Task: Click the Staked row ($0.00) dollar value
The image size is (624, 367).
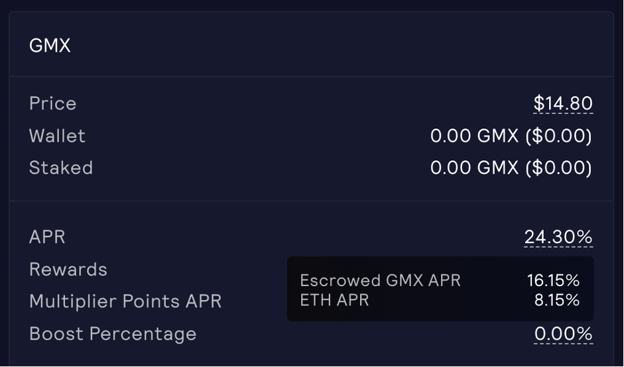Action: (558, 168)
